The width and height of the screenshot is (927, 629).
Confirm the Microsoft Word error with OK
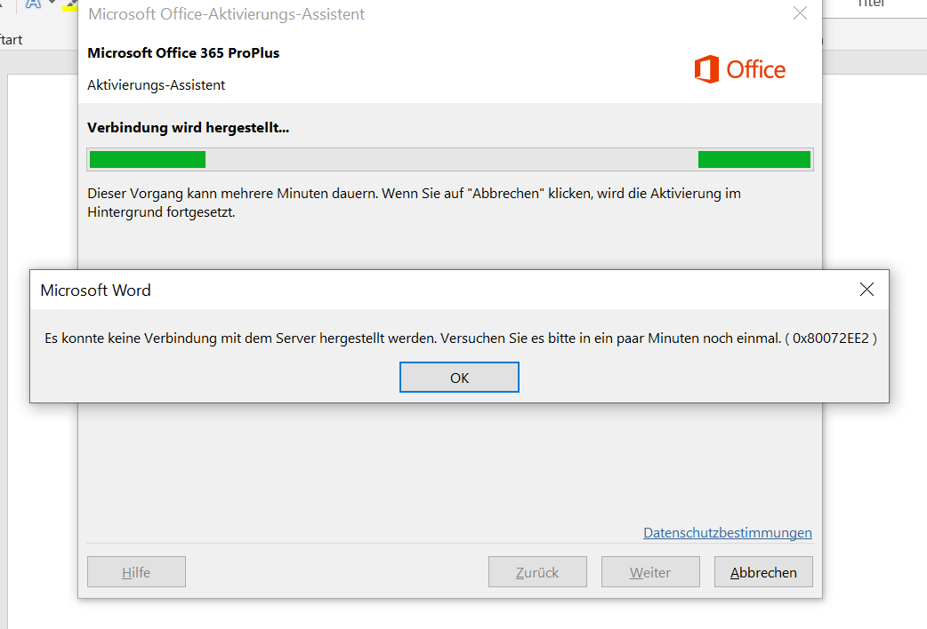click(x=459, y=378)
